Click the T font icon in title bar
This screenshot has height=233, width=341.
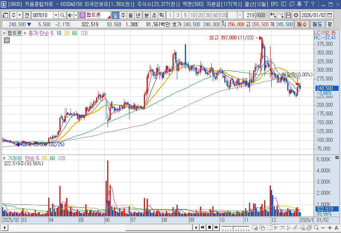(x=306, y=4)
